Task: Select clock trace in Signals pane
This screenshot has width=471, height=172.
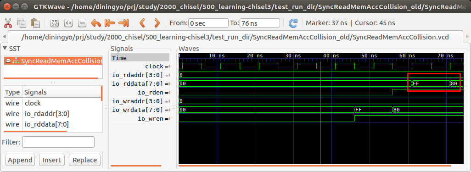Action: tap(140, 67)
